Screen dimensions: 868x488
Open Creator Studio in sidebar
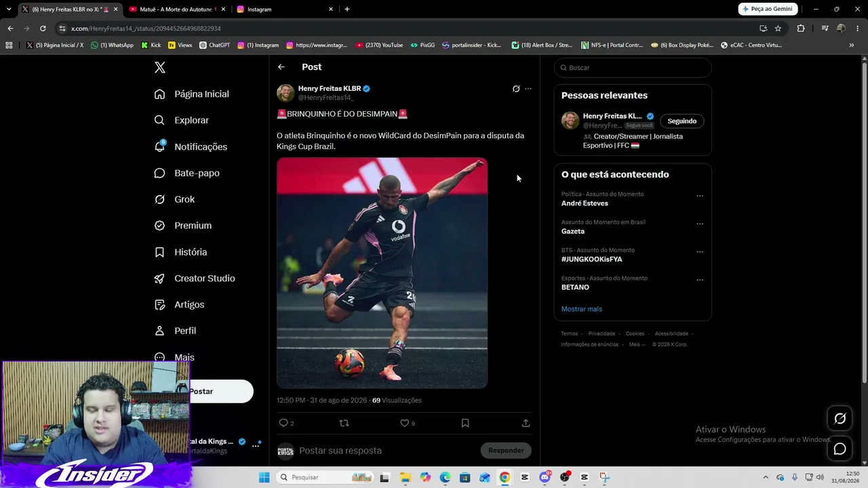pos(195,279)
